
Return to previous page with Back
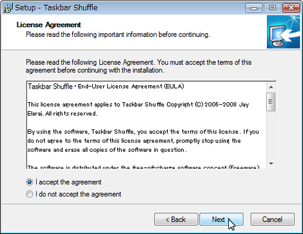tap(176, 219)
